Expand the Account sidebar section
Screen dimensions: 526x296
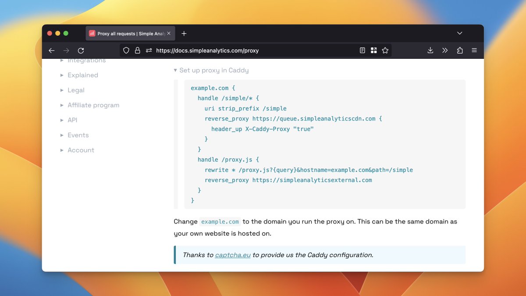(77, 150)
